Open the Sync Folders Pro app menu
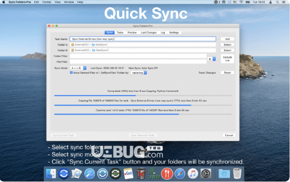 (20, 2)
